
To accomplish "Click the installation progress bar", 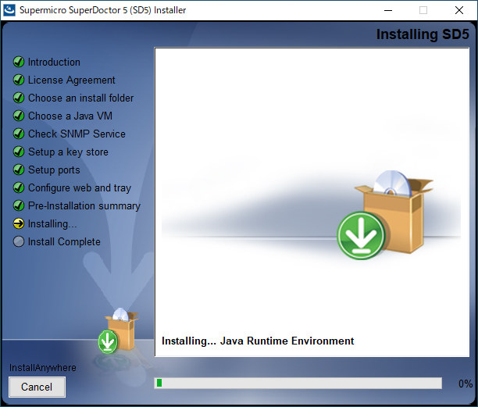I will click(x=298, y=384).
